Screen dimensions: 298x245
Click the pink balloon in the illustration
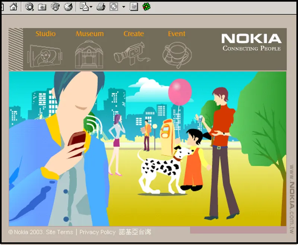[180, 92]
